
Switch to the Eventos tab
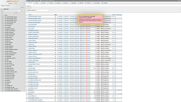(88, 3)
